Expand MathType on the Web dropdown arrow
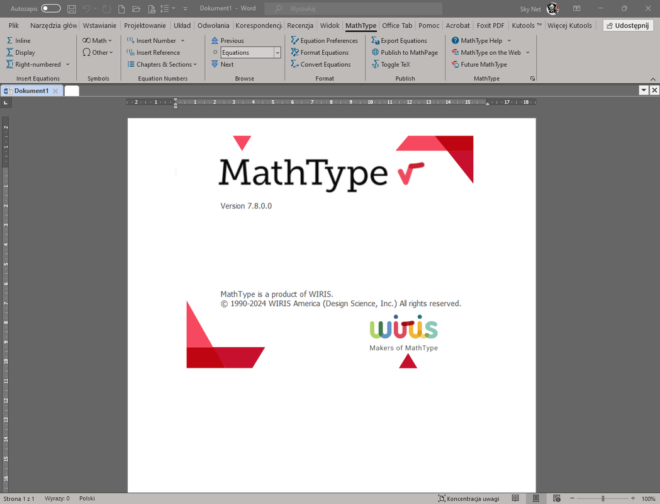 (527, 53)
